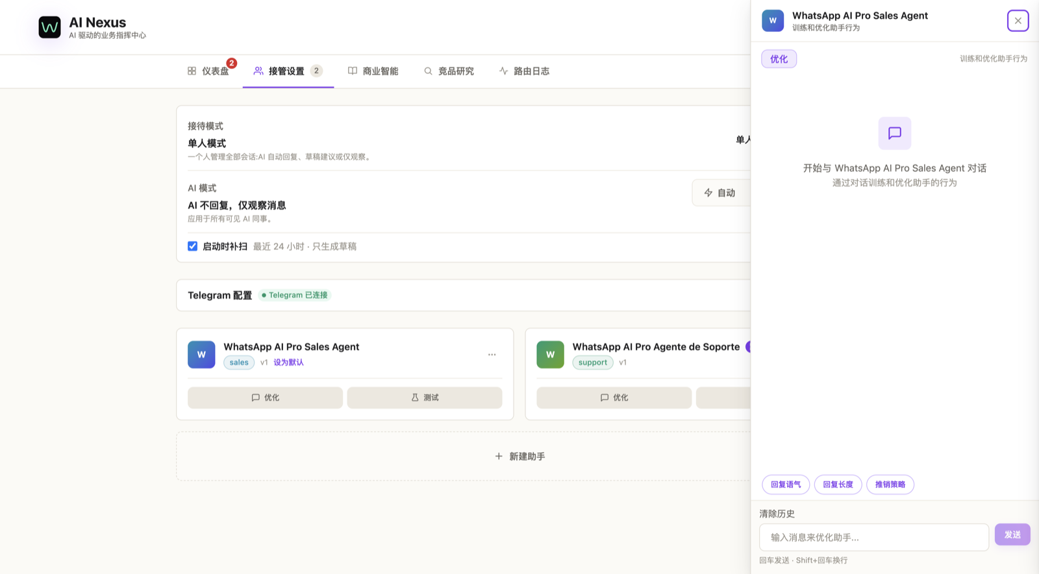1039x574 pixels.
Task: Click the chat bubble icon in the empty conversation
Action: coord(894,133)
